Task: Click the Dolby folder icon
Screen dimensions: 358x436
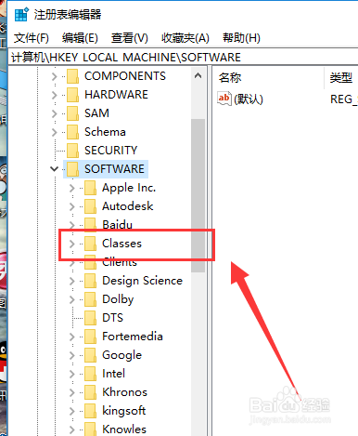Action: pos(90,299)
